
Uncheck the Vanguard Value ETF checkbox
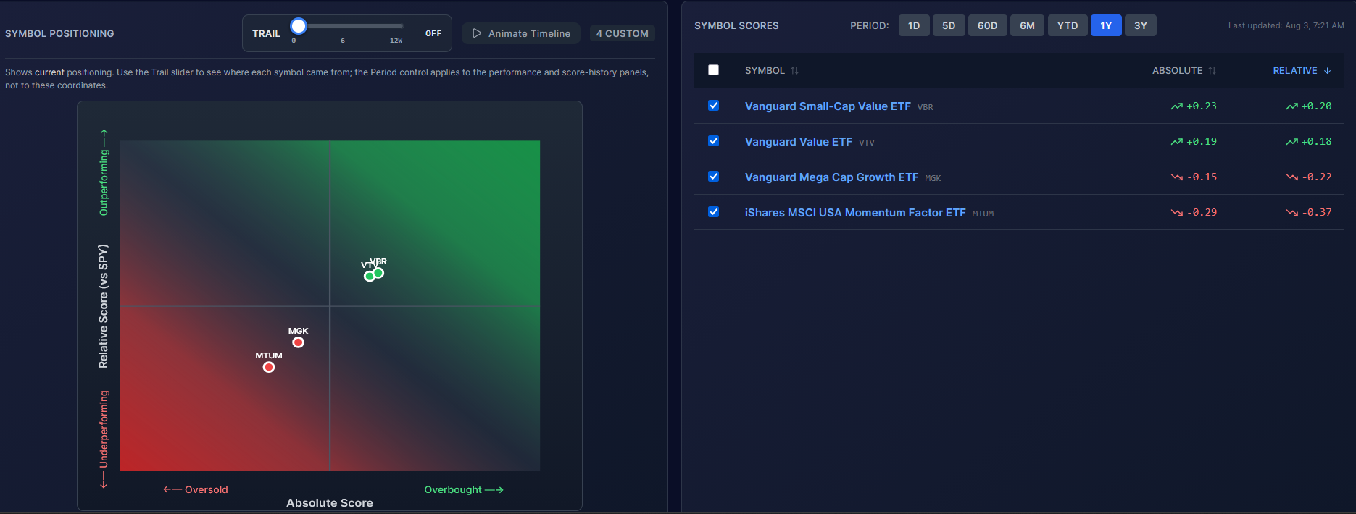713,141
